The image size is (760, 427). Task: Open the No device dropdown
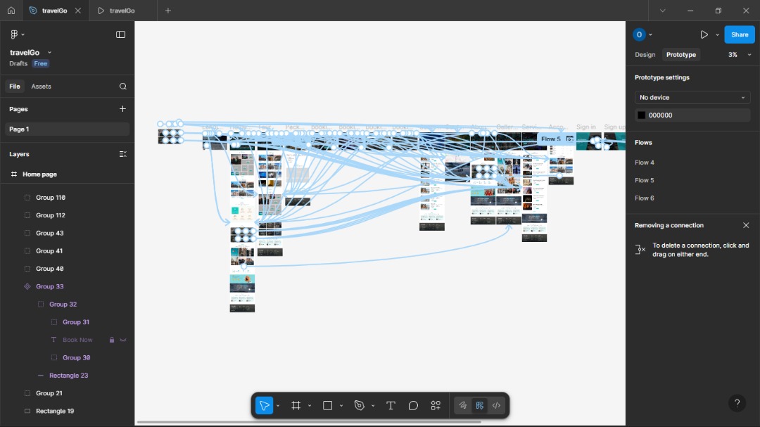point(692,97)
